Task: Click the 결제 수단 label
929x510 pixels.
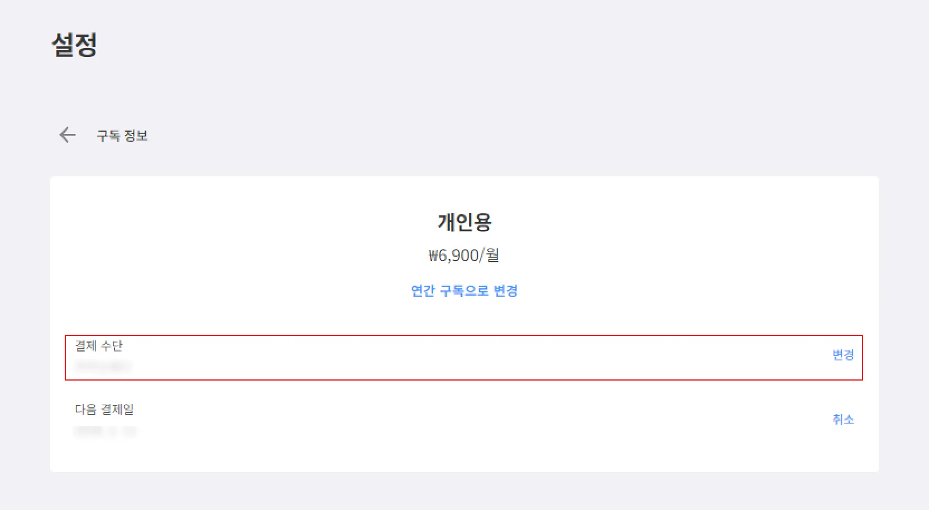Action: [99, 346]
